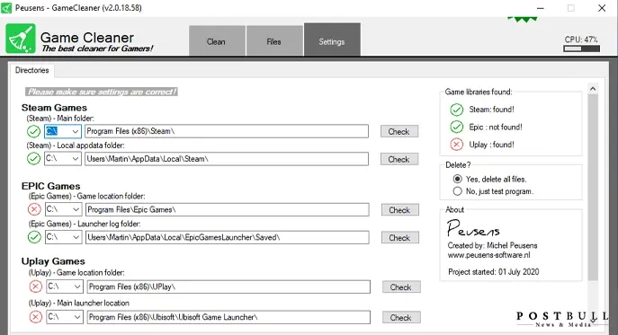
Task: Click the Ubisoft Game Launcher path field
Action: click(x=228, y=317)
